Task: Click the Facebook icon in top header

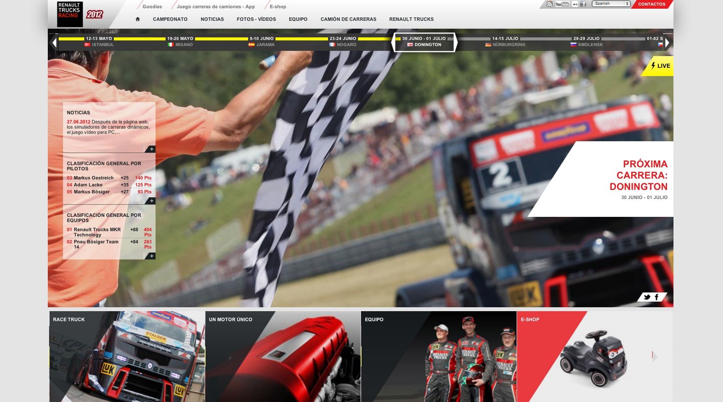Action: (x=583, y=4)
